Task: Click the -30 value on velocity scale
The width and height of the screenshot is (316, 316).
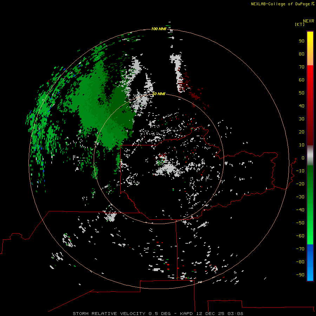Action: tap(300, 197)
